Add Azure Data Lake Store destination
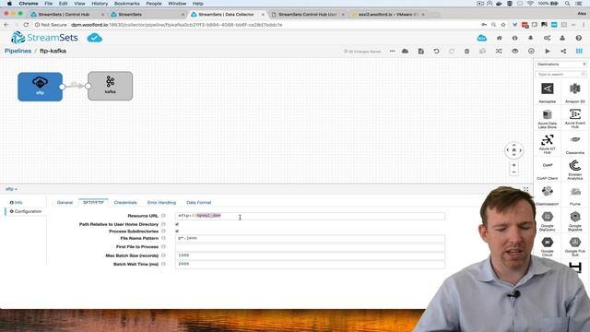The image size is (590, 332). 547,119
